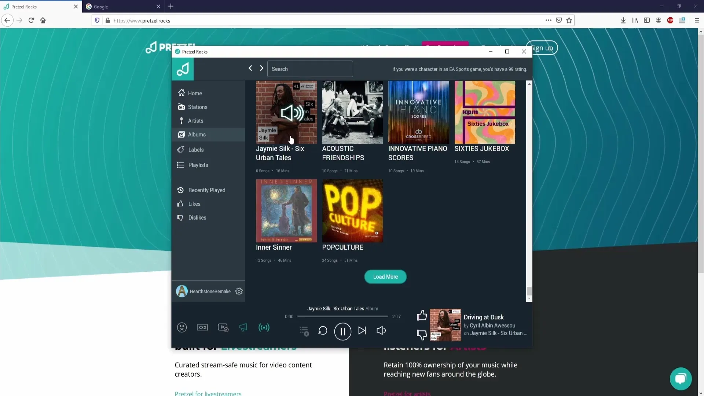Click the HearthstoneRemake profile avatar
This screenshot has height=396, width=704.
[182, 291]
